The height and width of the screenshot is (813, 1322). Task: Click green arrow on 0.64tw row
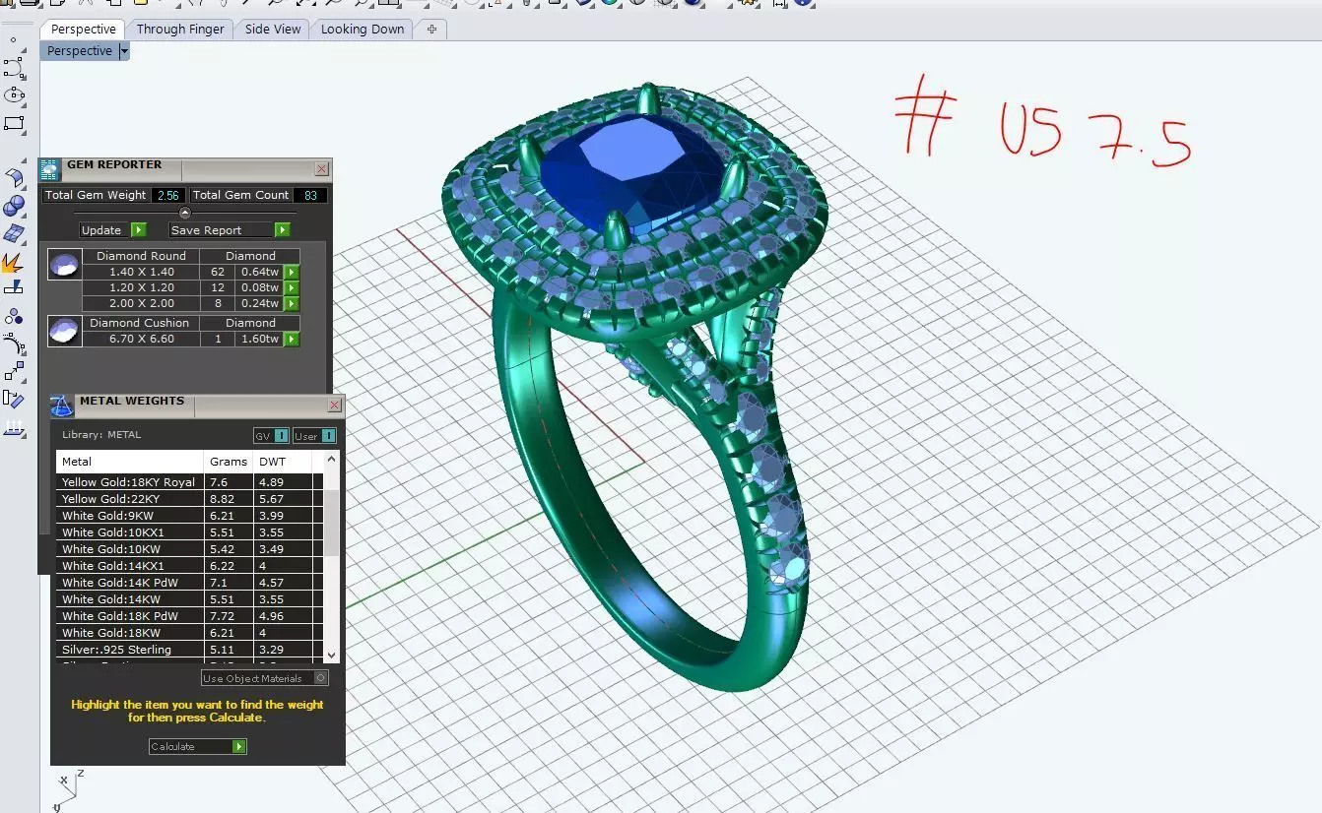pyautogui.click(x=292, y=272)
